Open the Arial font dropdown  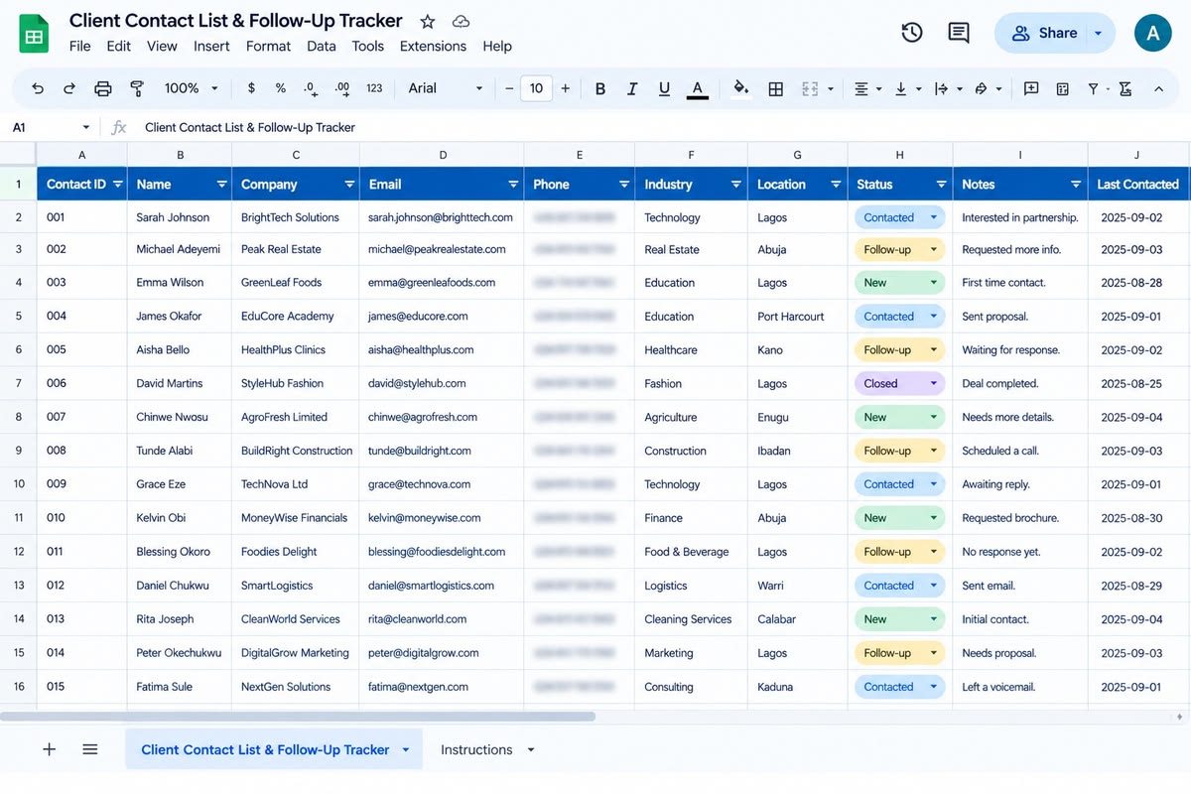pos(446,88)
